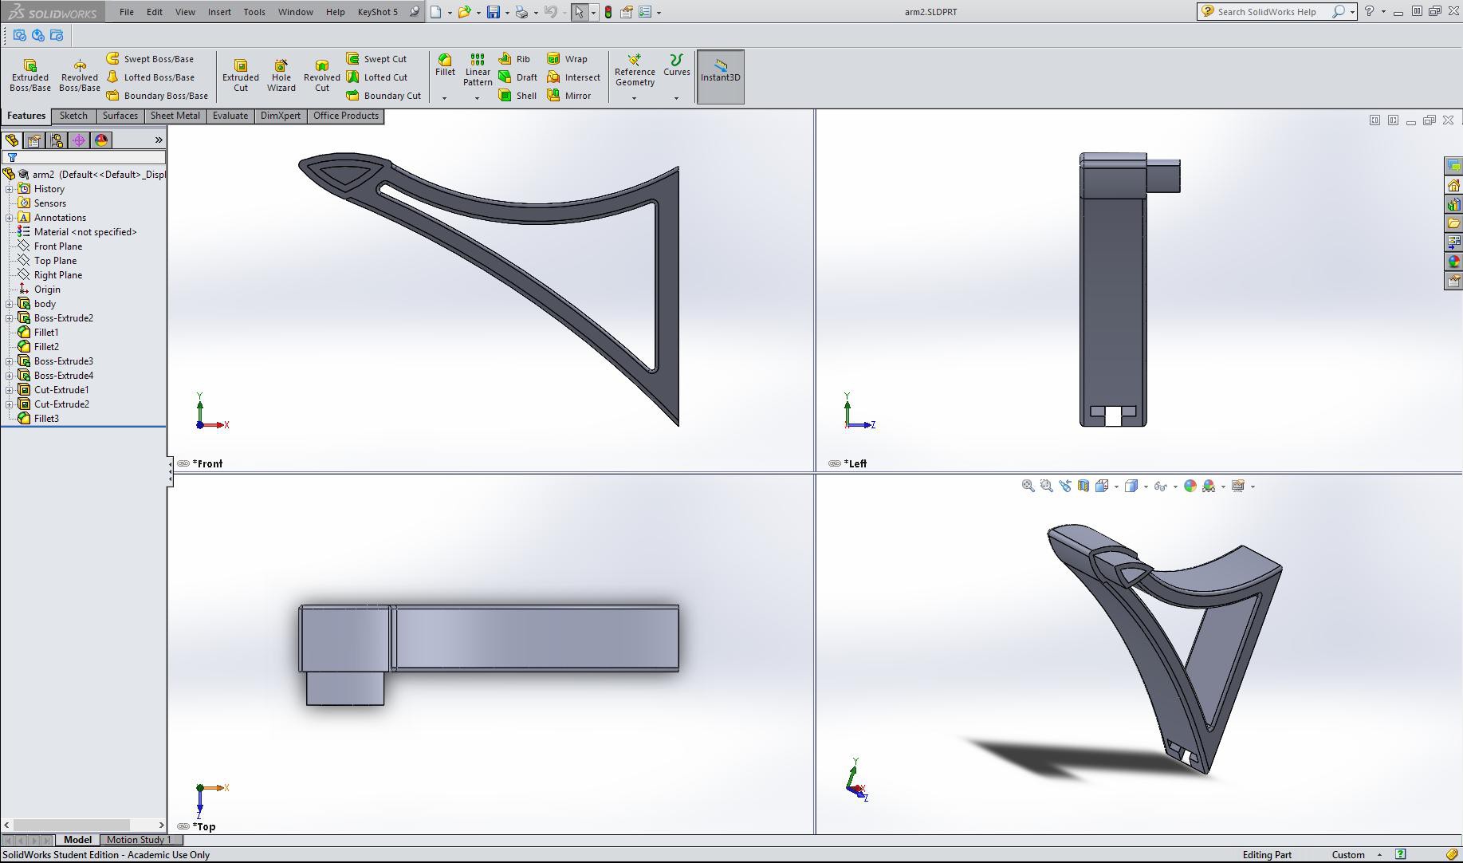Open the Help question mark menu

coord(1370,11)
